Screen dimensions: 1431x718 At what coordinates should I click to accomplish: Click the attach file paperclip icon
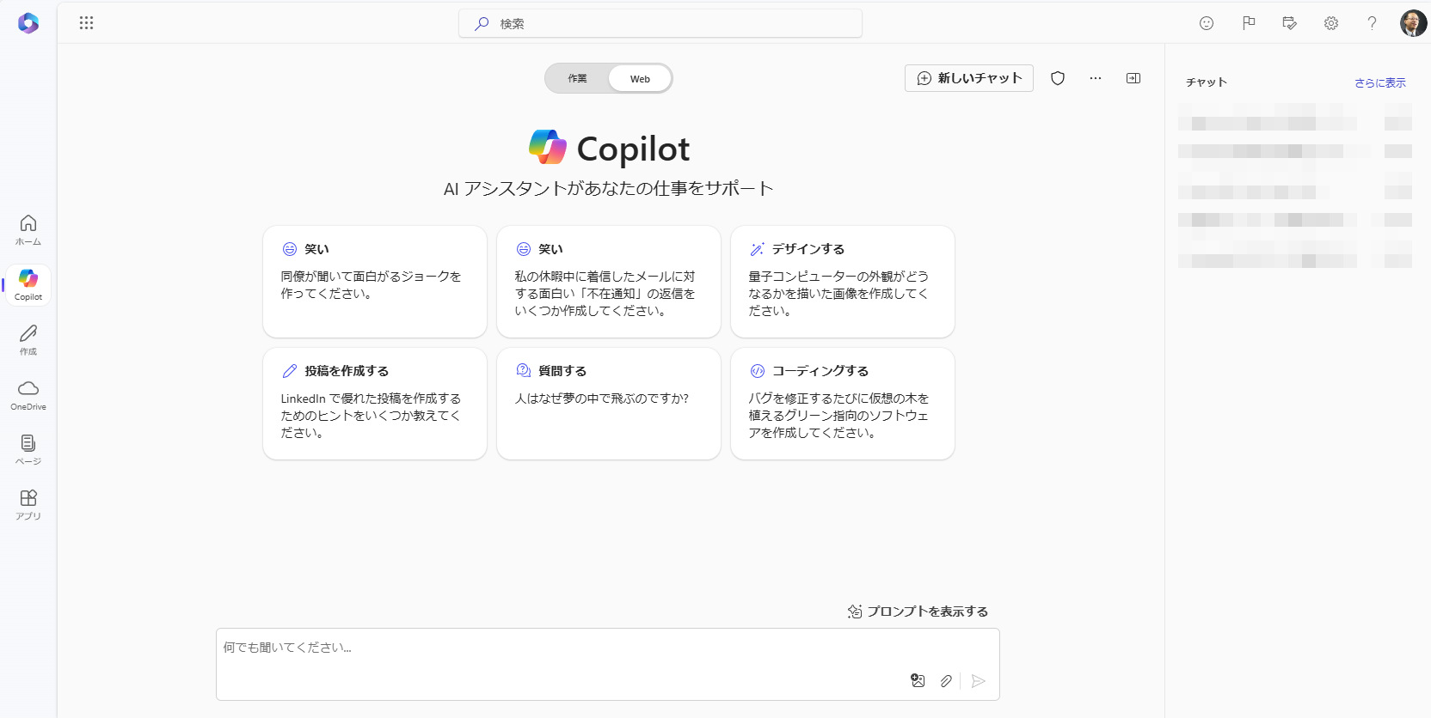pyautogui.click(x=946, y=680)
